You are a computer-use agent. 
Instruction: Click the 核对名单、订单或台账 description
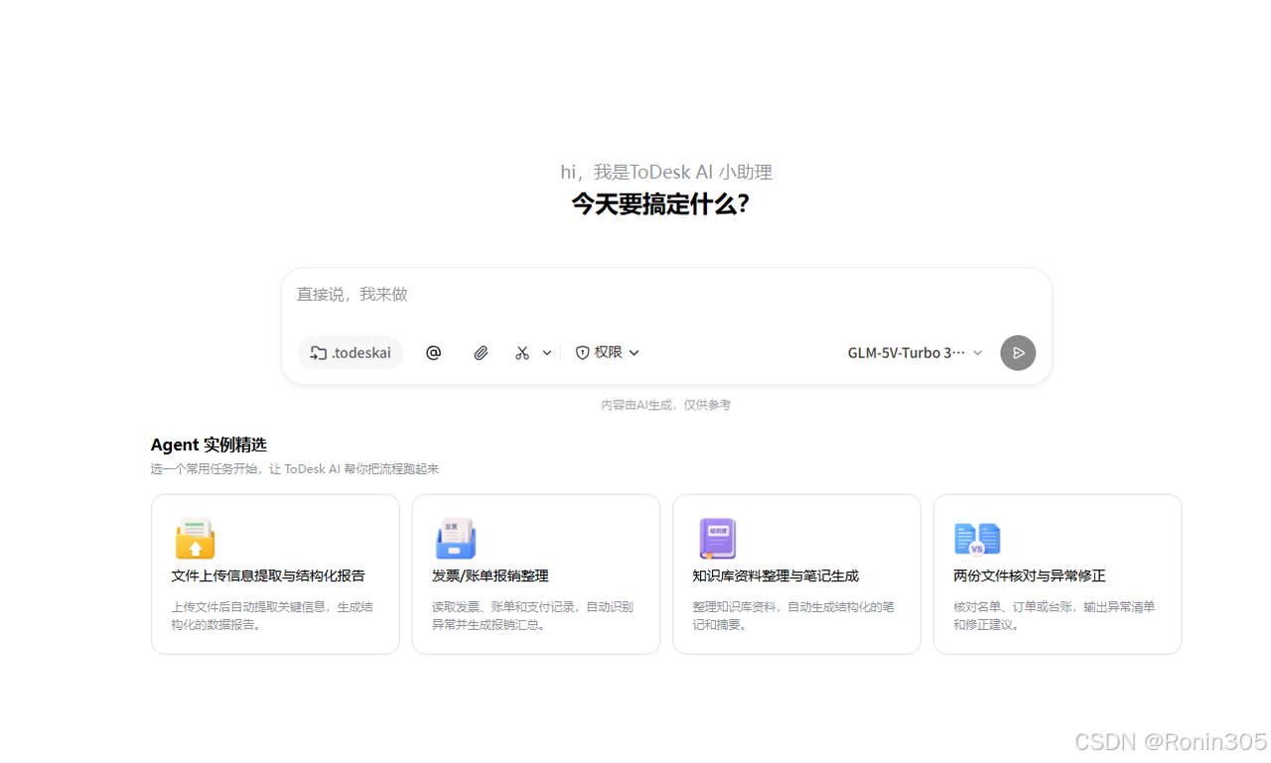pos(1054,616)
